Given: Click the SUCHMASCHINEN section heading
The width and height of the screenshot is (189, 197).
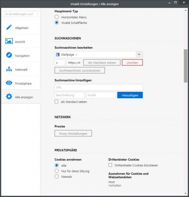Looking at the screenshot, I should (x=68, y=38).
